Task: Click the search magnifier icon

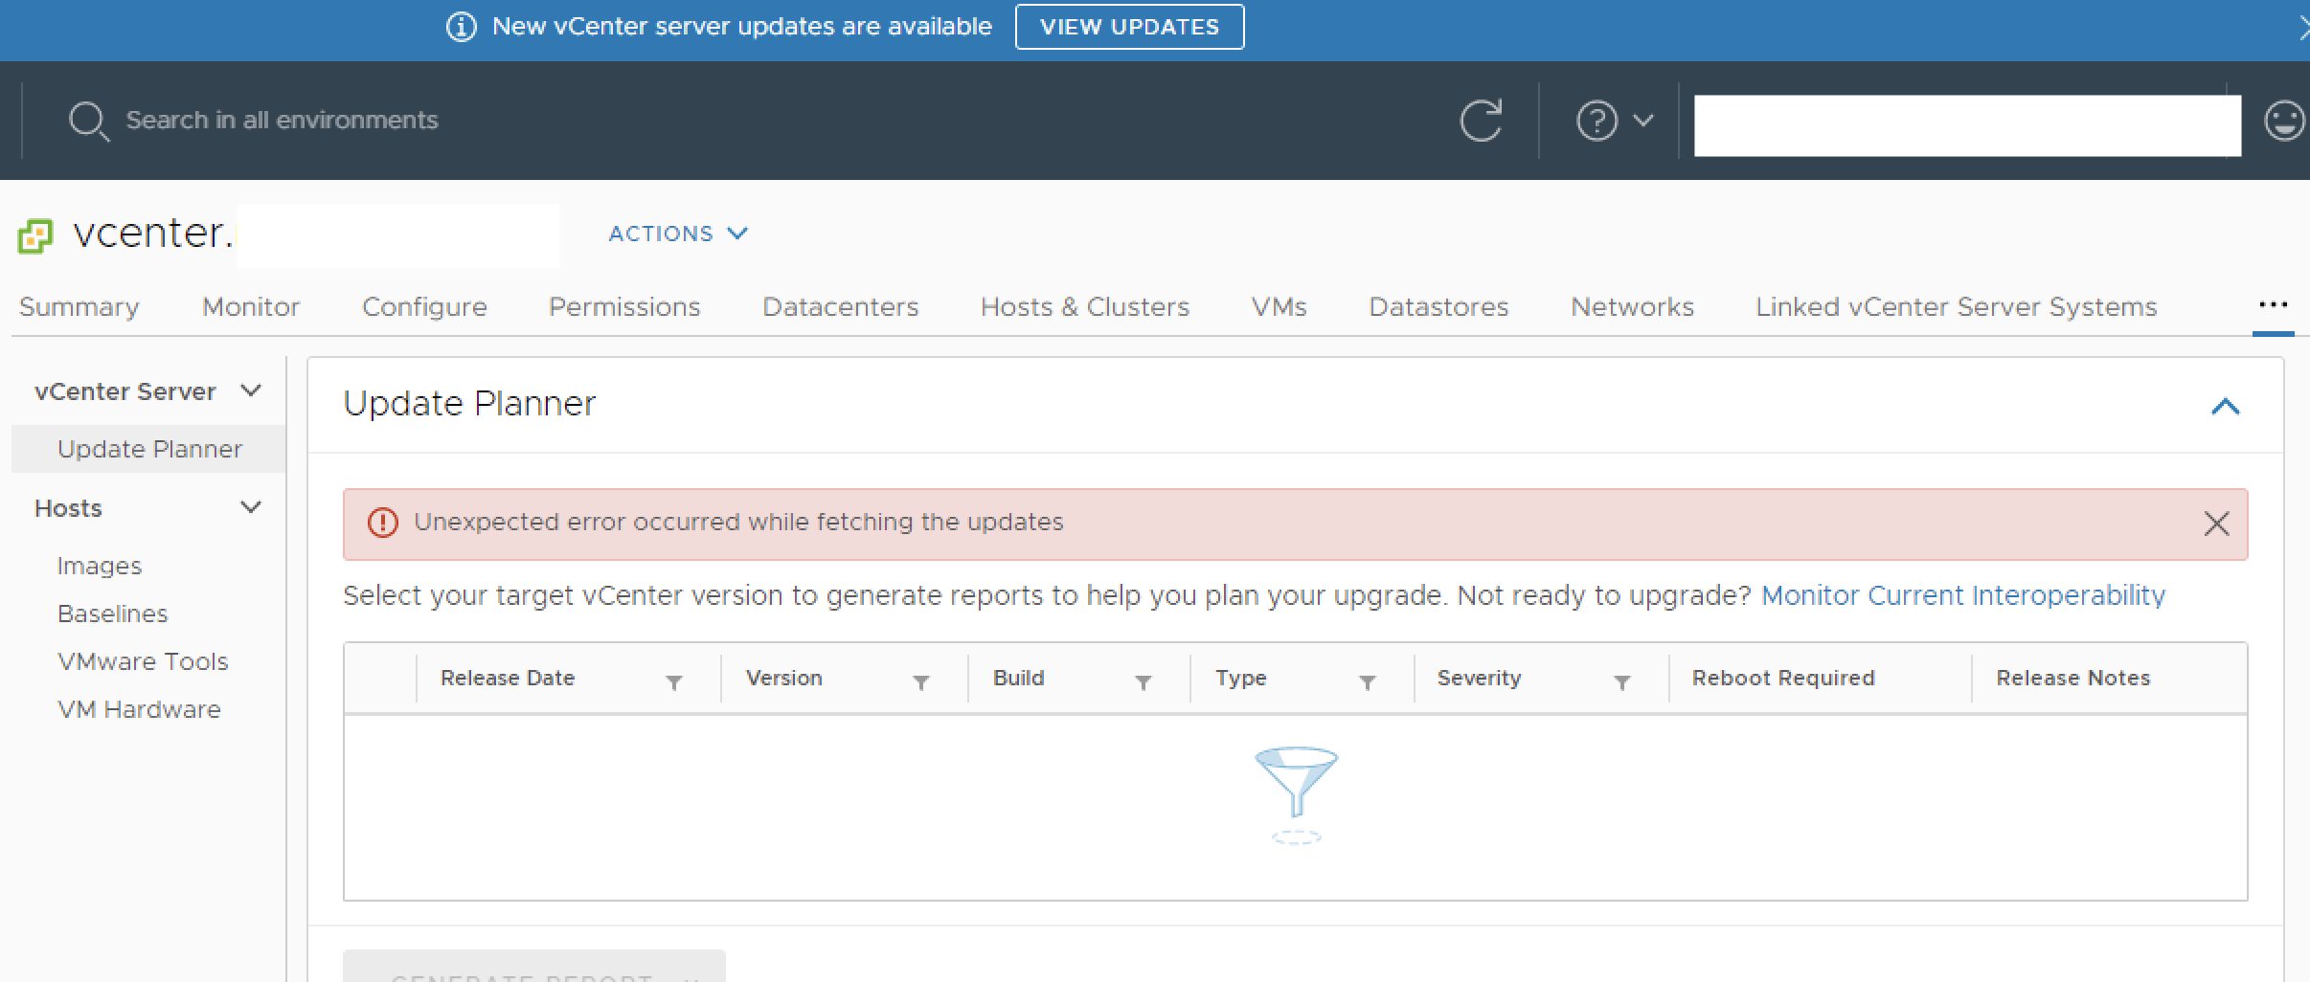Action: click(x=88, y=122)
